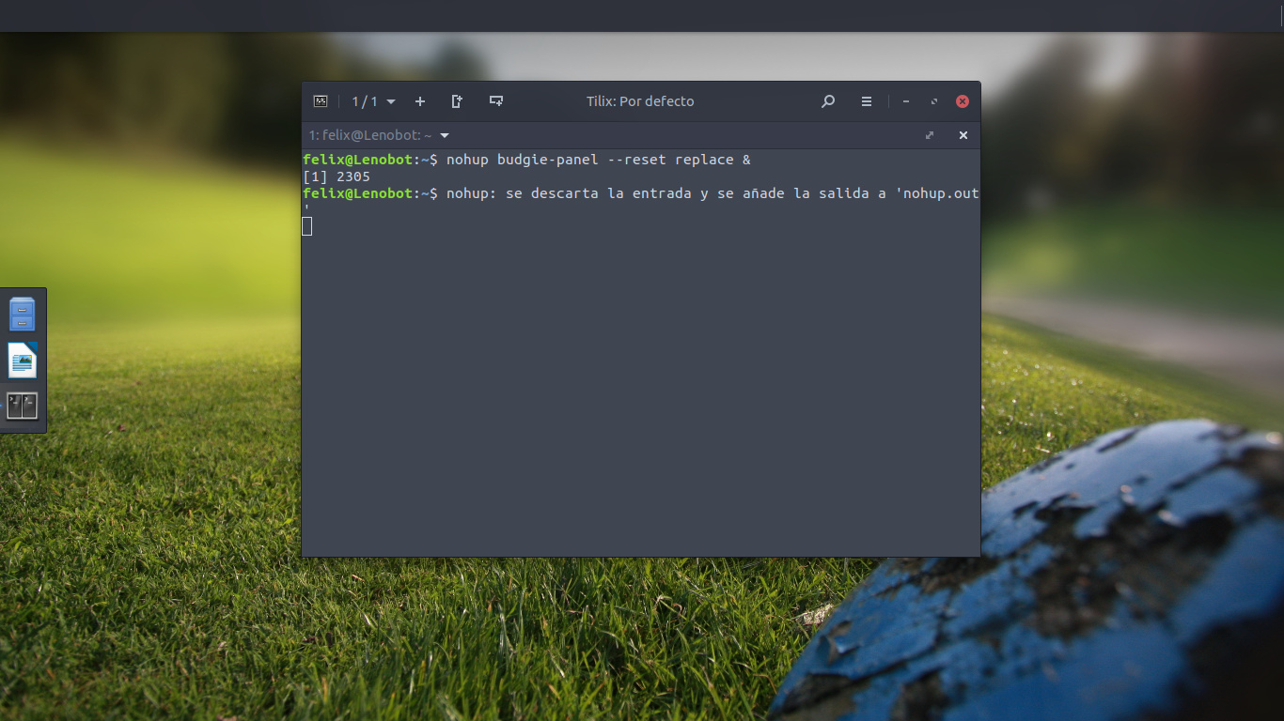The width and height of the screenshot is (1284, 721).
Task: Click the Tilix terminal icon in dock
Action: pyautogui.click(x=22, y=406)
